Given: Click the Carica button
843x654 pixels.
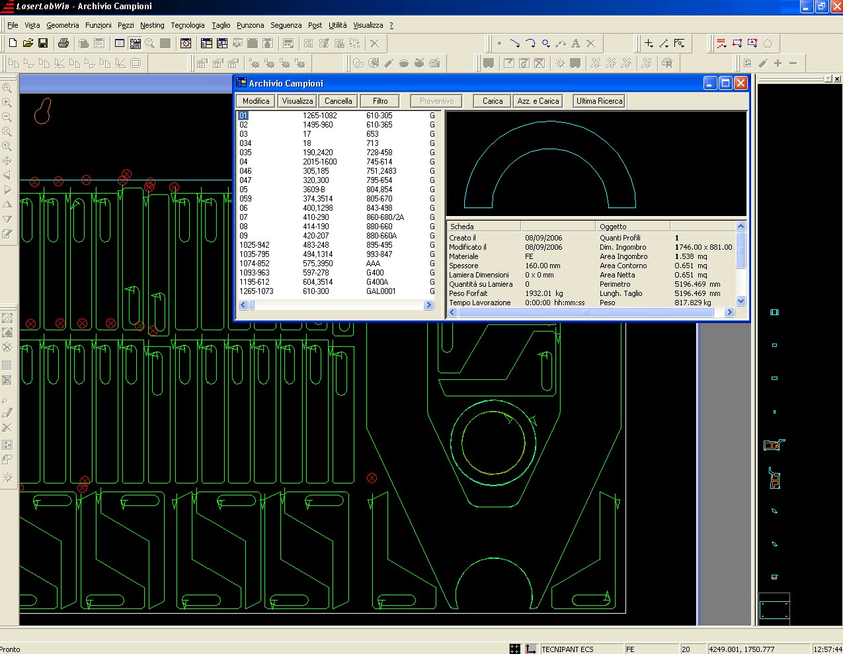Looking at the screenshot, I should click(493, 101).
